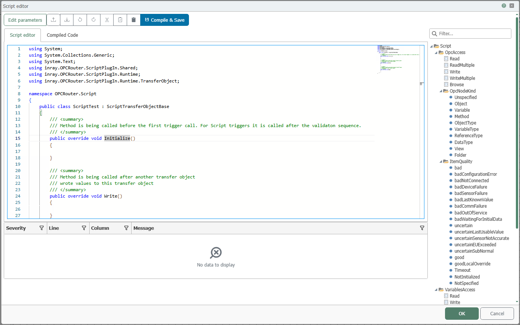520x325 pixels.
Task: Select Timeout quality item
Action: (463, 270)
